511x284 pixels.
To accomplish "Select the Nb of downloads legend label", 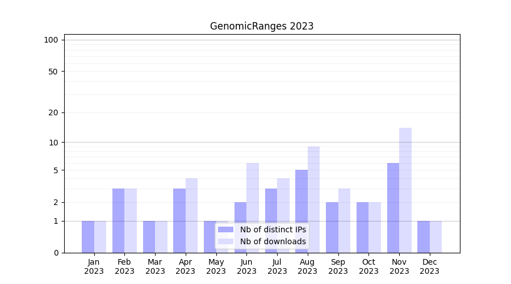I will click(273, 241).
